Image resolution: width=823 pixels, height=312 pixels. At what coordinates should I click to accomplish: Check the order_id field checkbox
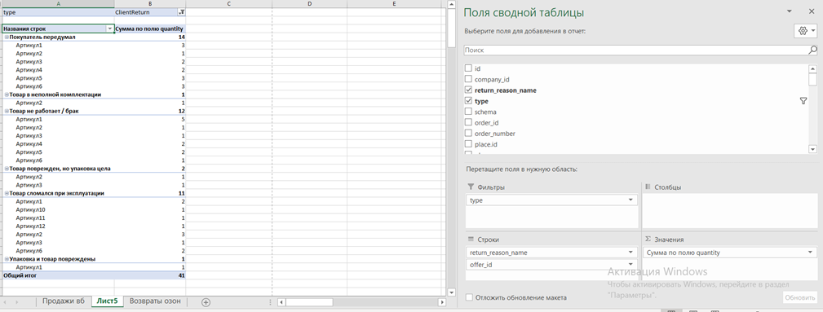coord(469,123)
